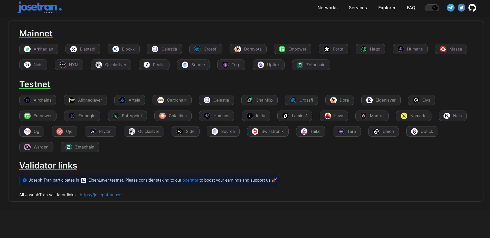Toggle the dark mode switch
This screenshot has width=490, height=238.
tap(432, 8)
